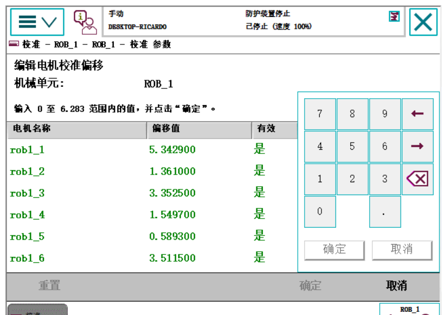445x315 pixels.
Task: Click 取消 in bottom bar
Action: click(396, 286)
